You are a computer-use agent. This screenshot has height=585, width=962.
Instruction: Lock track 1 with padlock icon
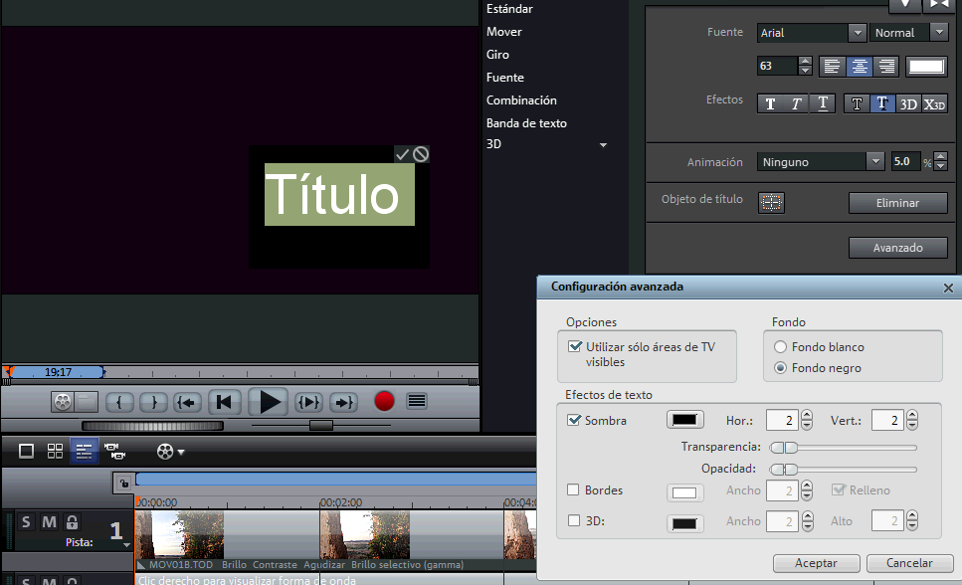tap(72, 522)
